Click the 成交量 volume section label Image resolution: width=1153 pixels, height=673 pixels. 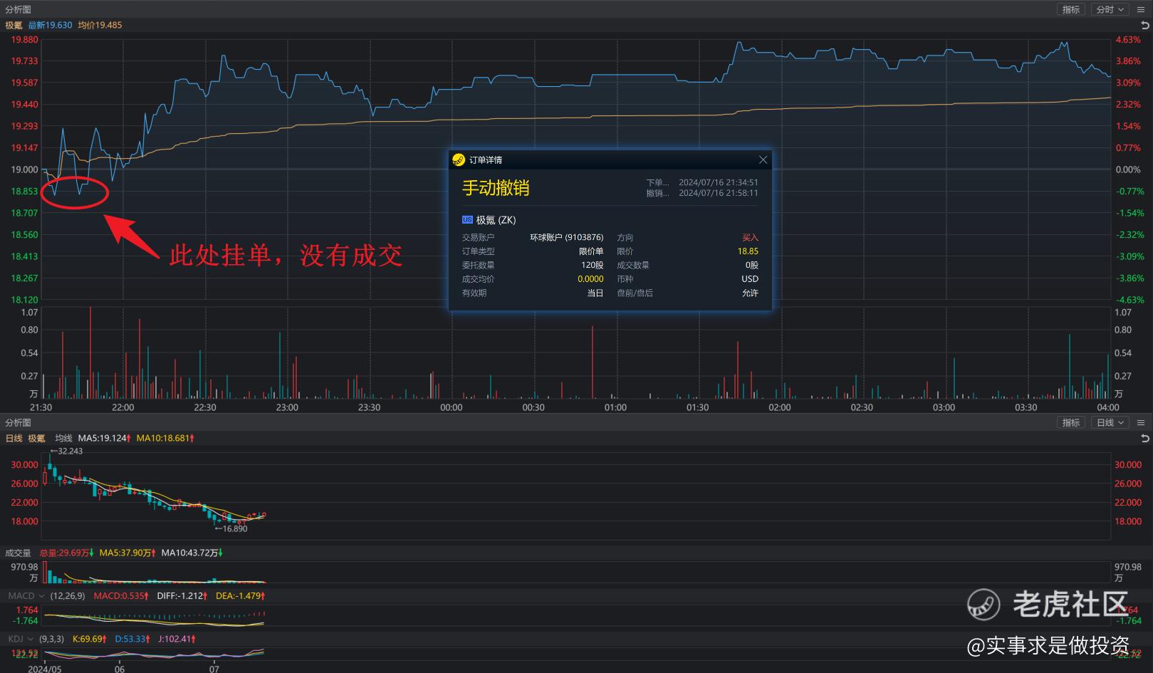pyautogui.click(x=19, y=553)
